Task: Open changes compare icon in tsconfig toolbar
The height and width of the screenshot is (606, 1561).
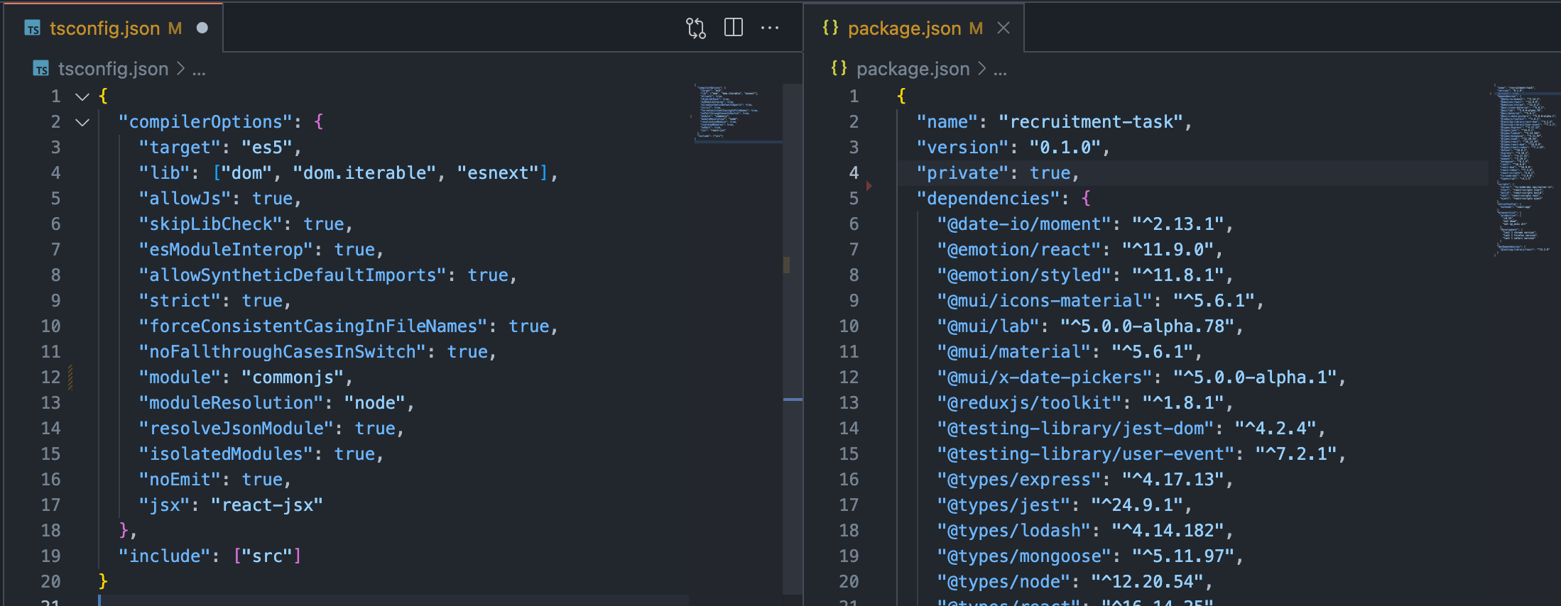Action: [696, 28]
